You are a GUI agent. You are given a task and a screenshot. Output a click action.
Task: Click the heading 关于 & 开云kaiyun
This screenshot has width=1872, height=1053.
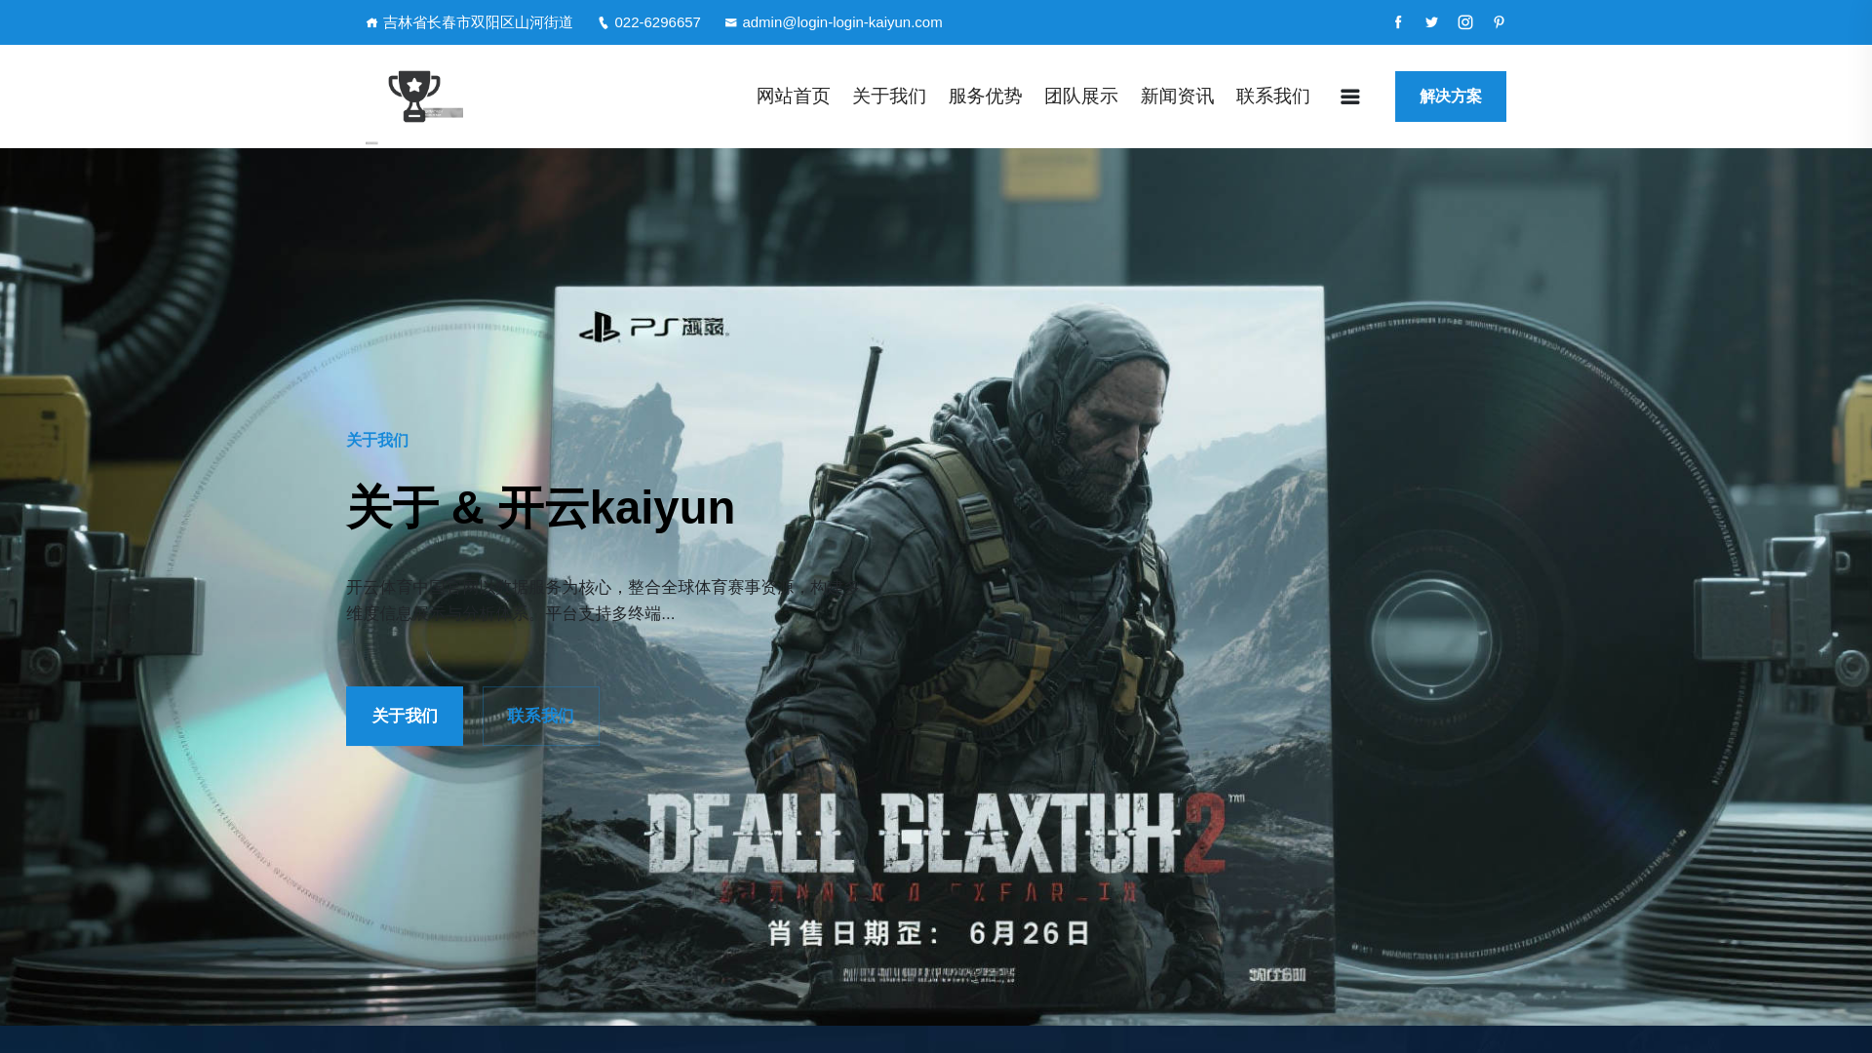pos(540,508)
